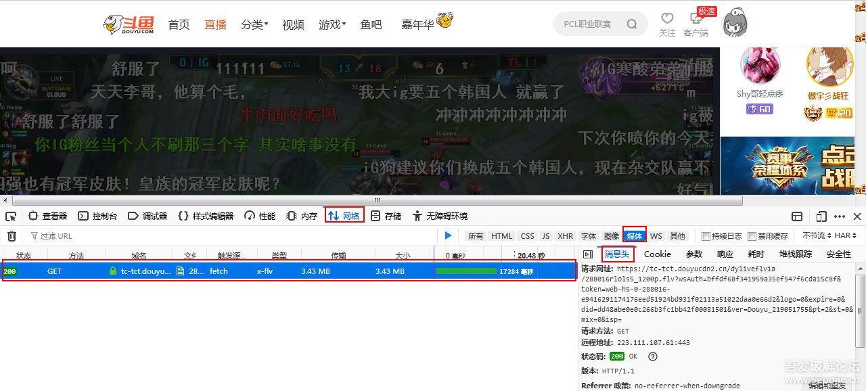Toggle the WS request filter
The image size is (866, 391).
[656, 235]
